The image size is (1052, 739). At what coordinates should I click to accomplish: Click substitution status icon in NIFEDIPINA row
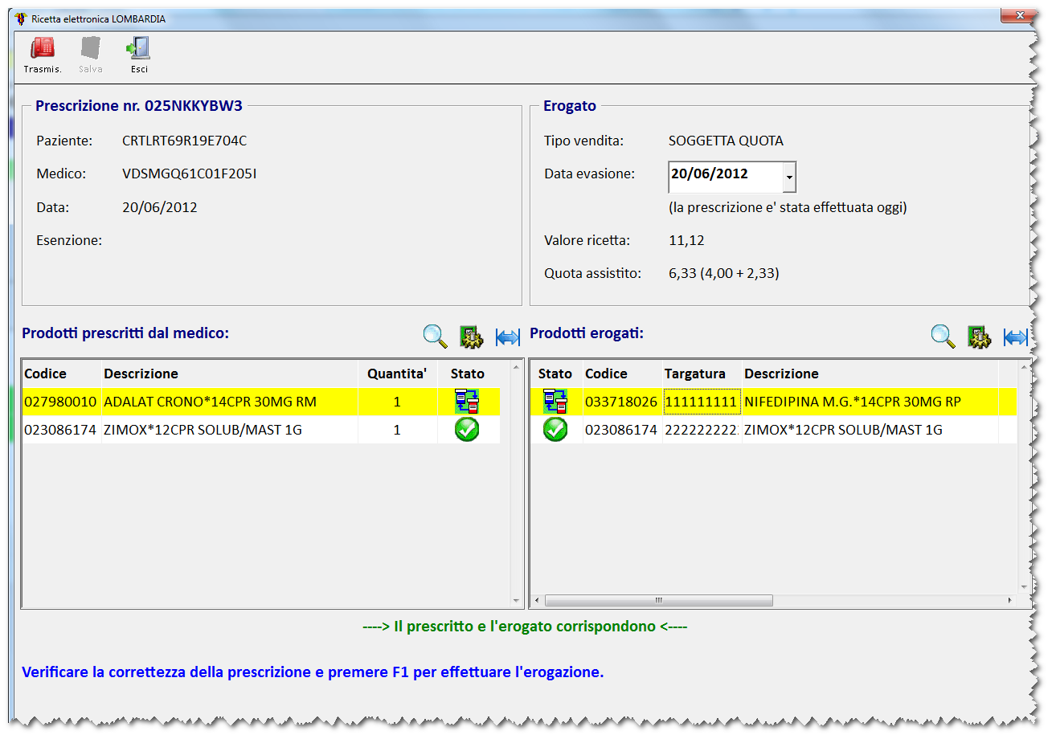click(555, 401)
